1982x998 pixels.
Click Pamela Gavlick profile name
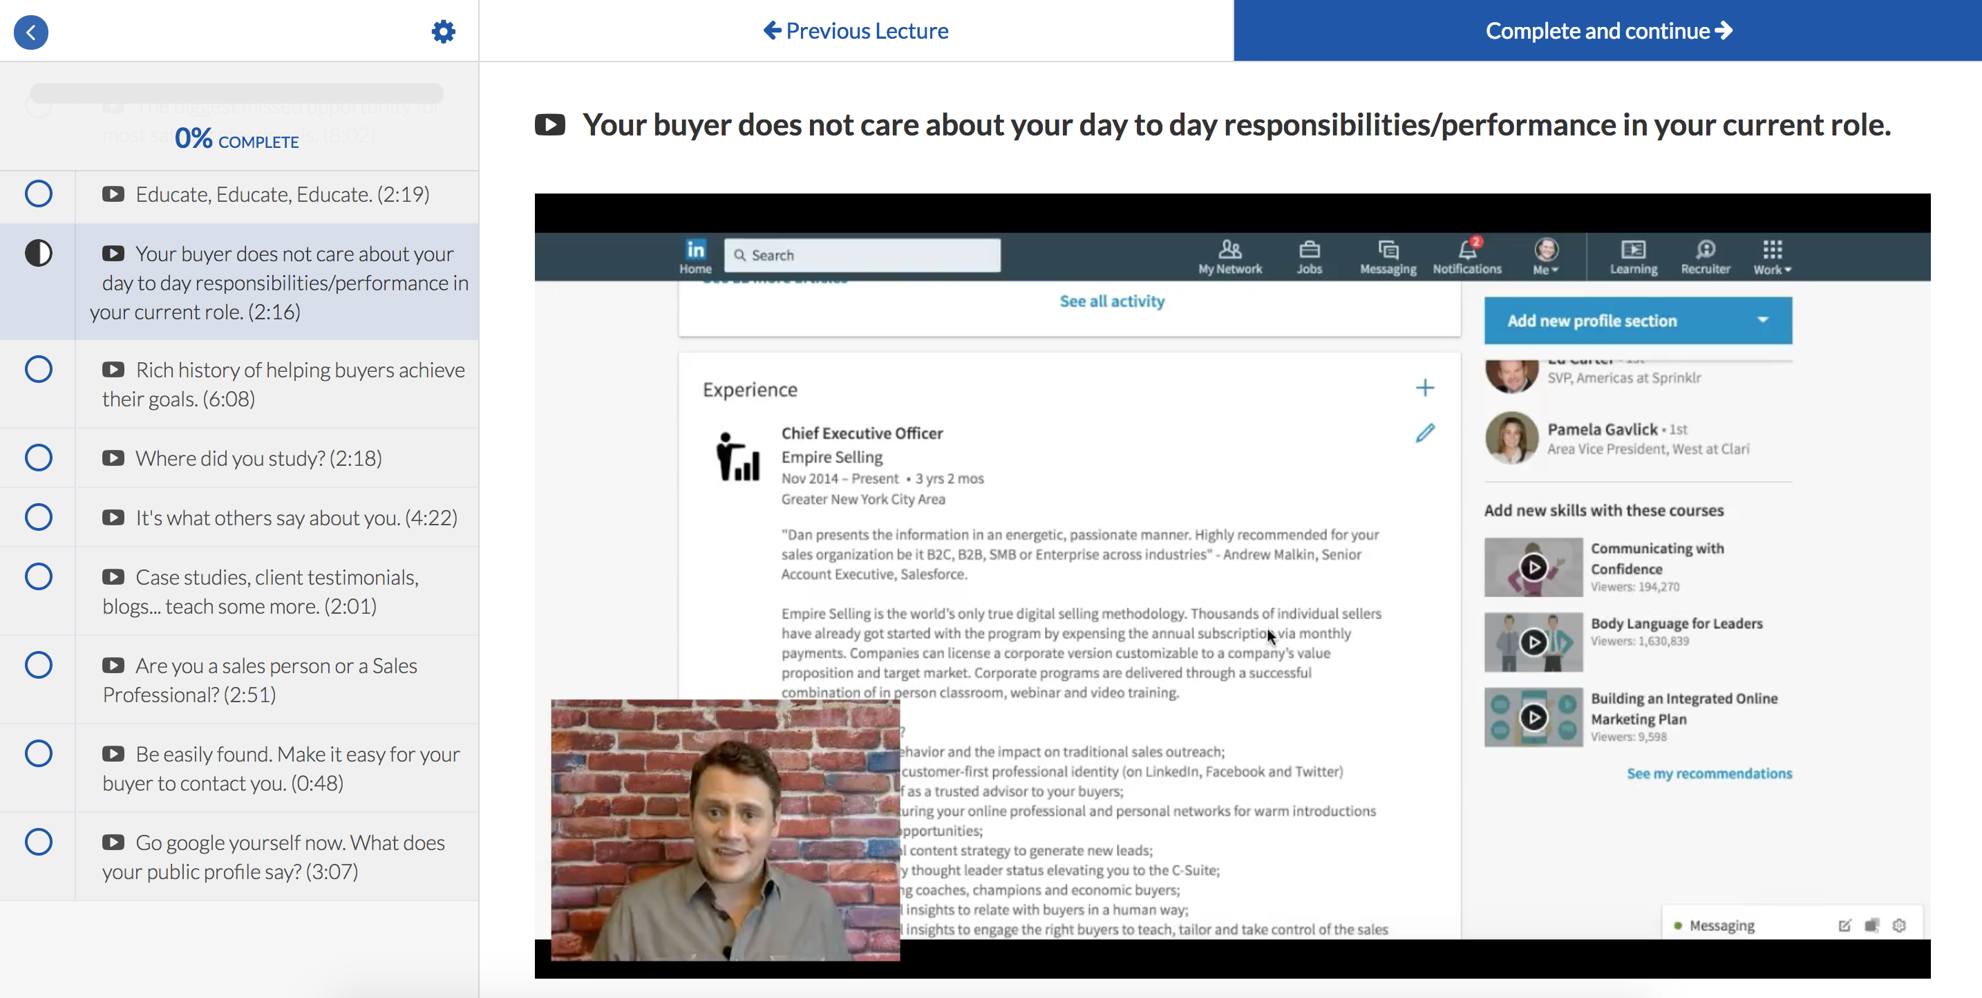pos(1602,429)
